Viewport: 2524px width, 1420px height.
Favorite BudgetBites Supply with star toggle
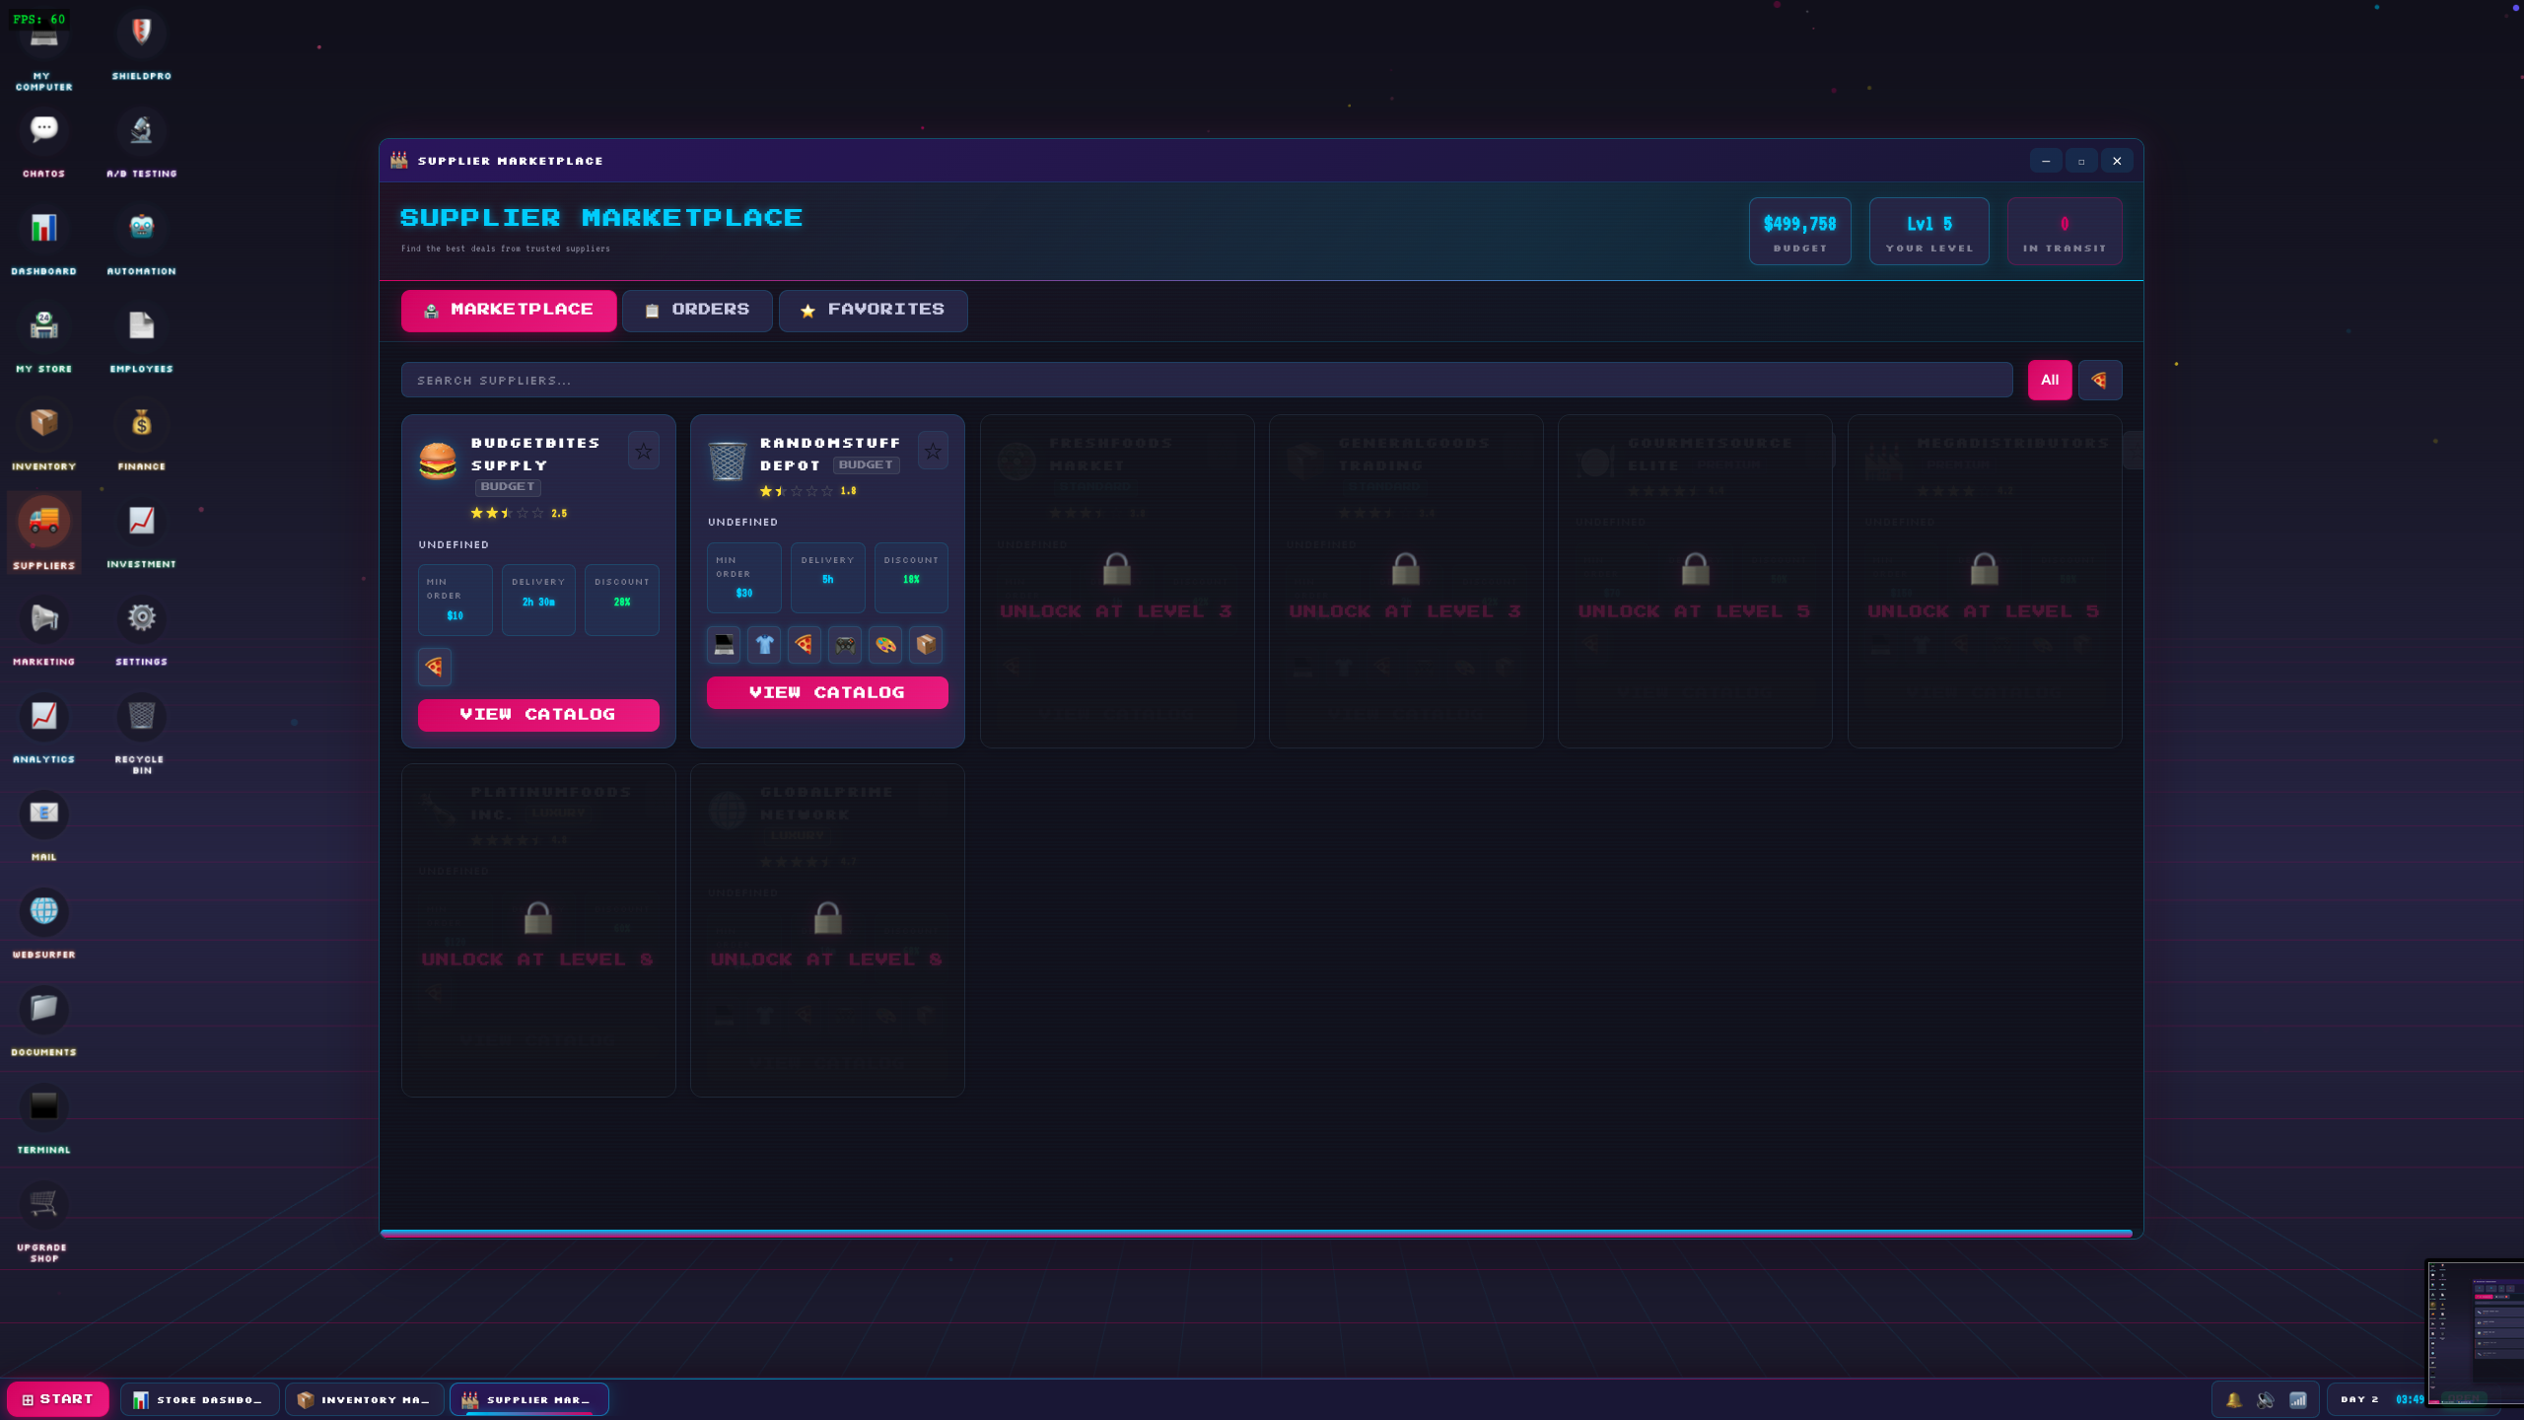(643, 452)
